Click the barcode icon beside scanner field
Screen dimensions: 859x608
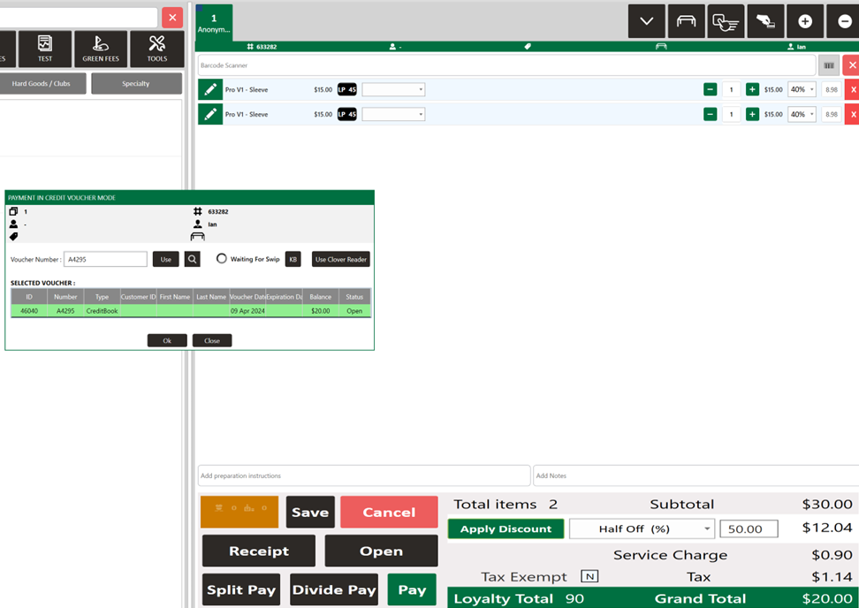(x=829, y=65)
